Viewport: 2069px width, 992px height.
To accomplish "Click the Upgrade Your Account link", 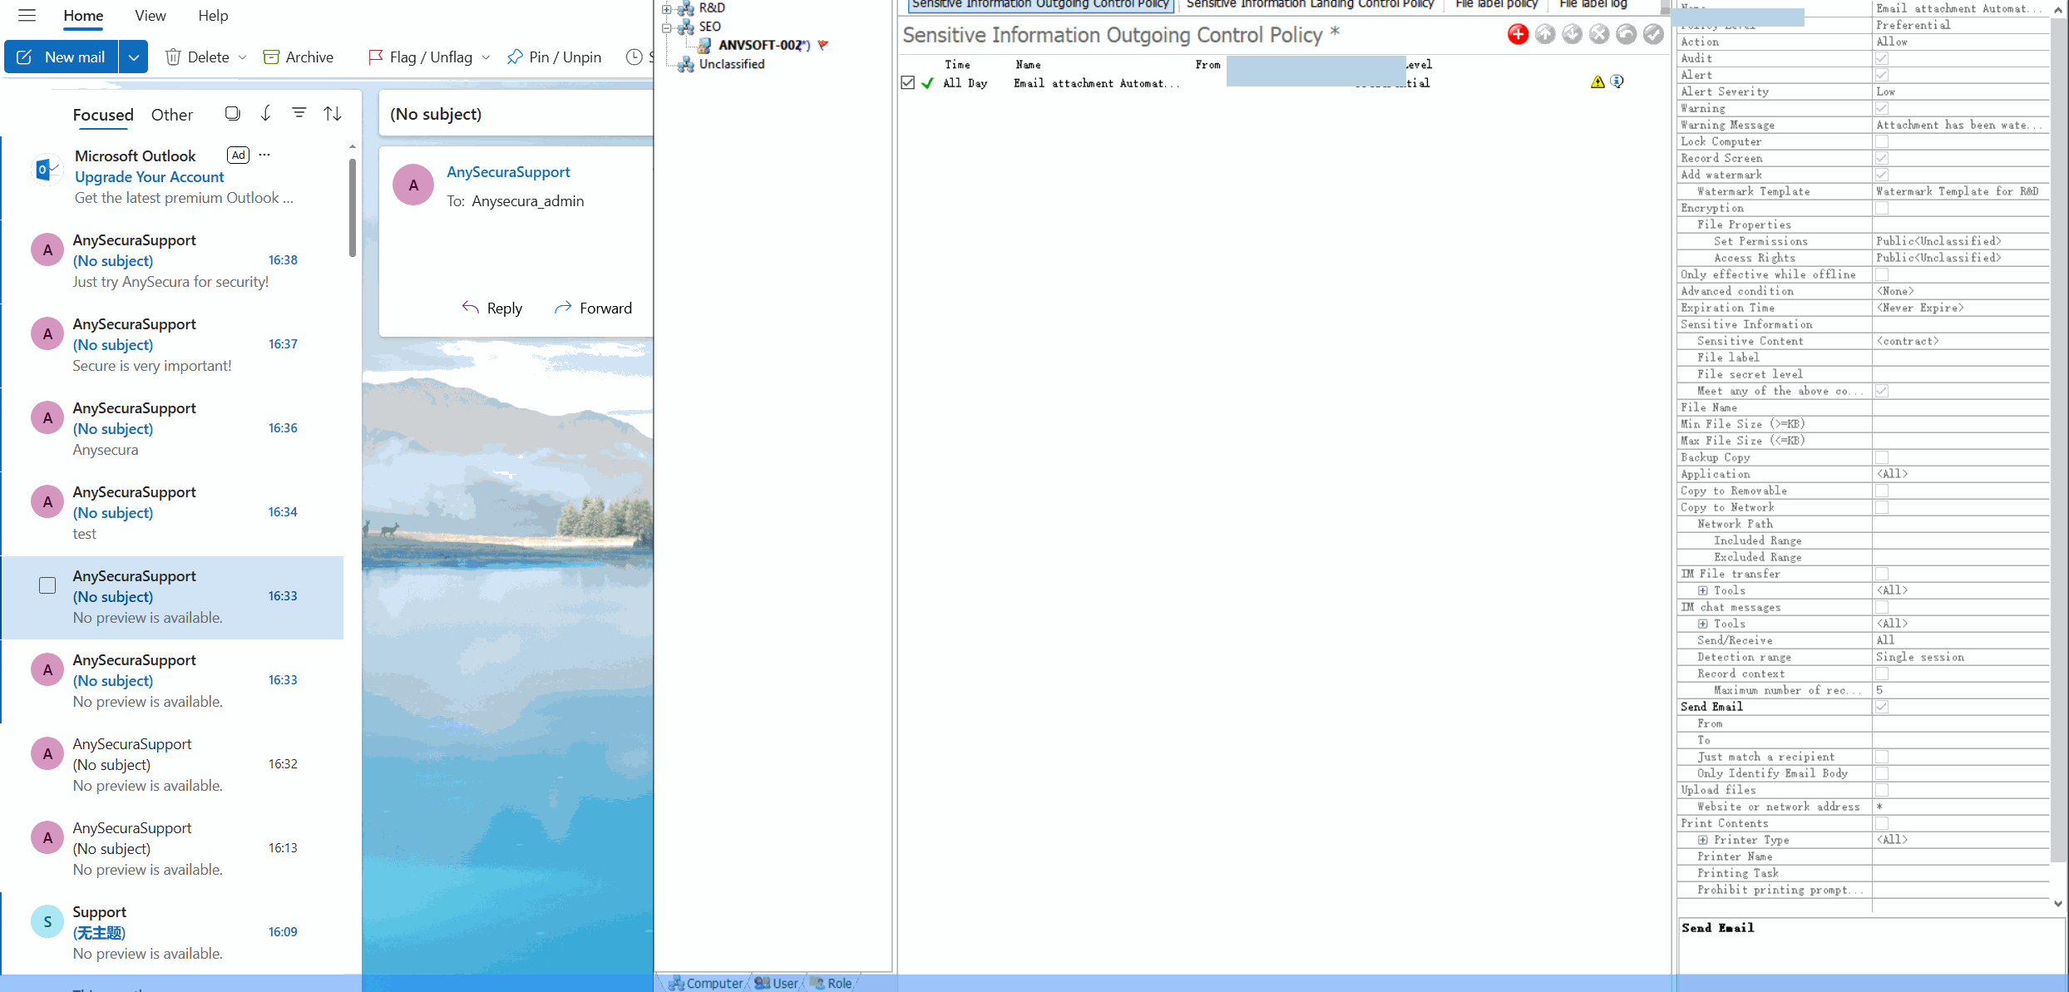I will 149,177.
